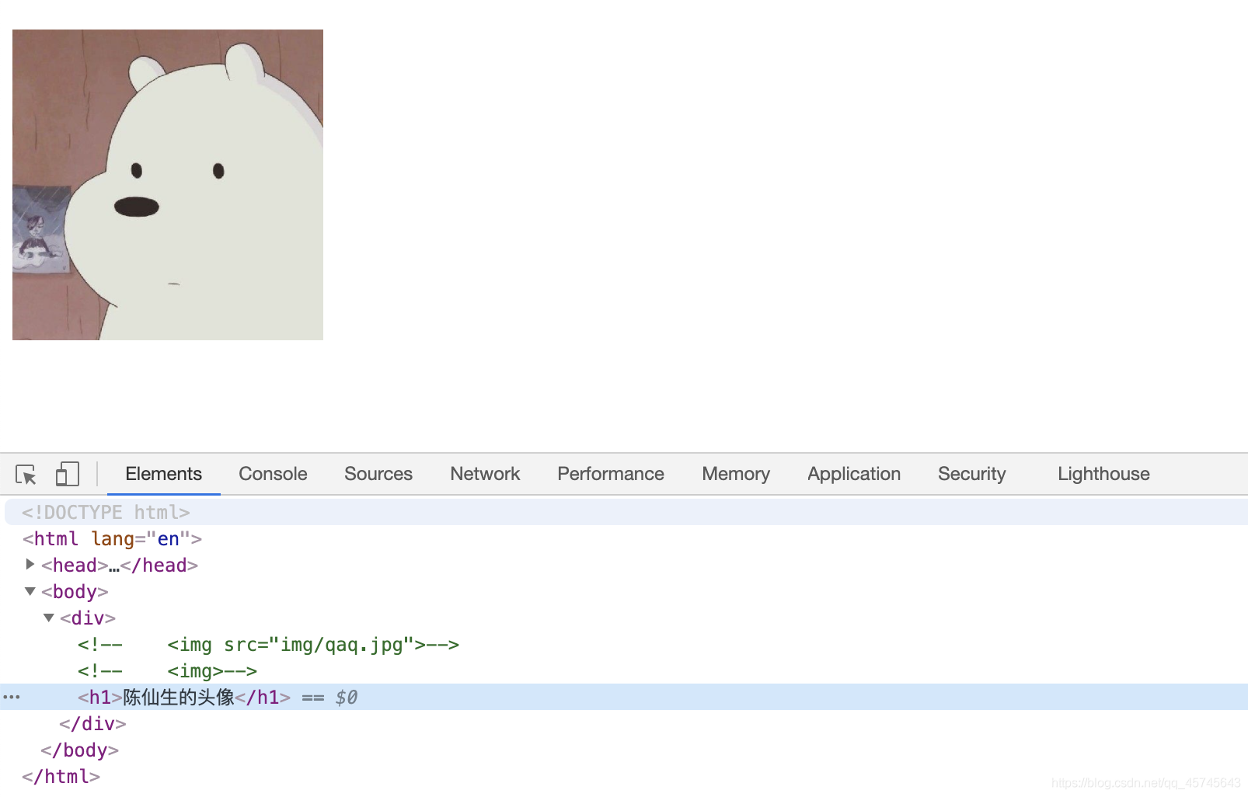
Task: Switch to the Memory tab
Action: [736, 474]
